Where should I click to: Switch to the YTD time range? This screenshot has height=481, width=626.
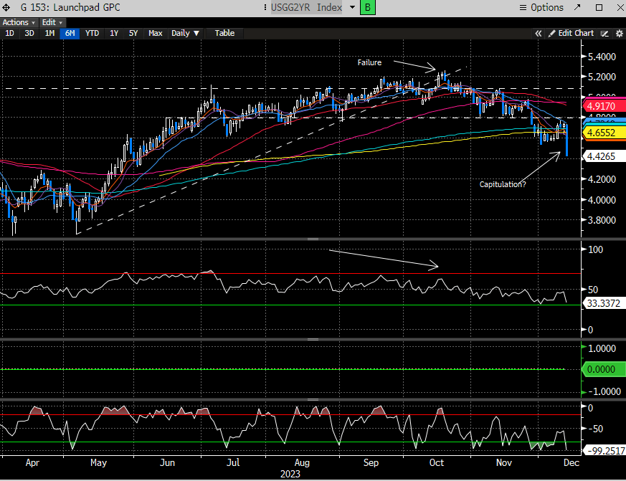coord(92,33)
